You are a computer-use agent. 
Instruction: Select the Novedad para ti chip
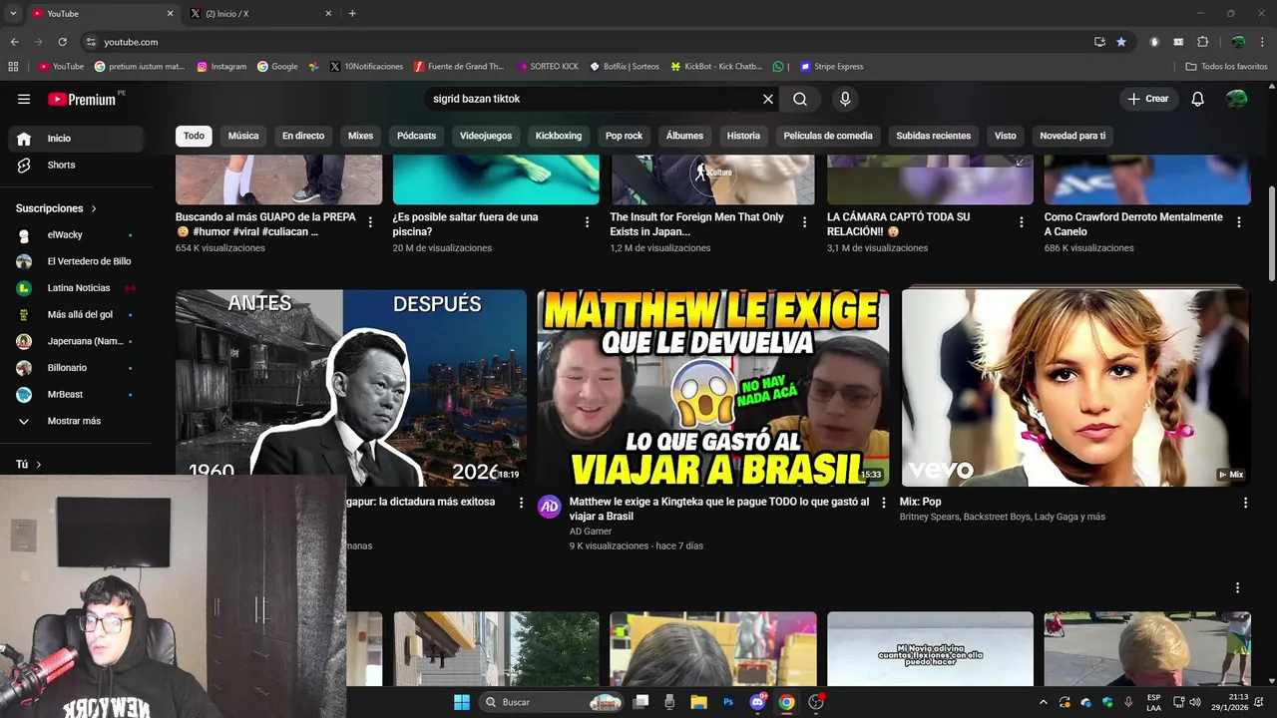coord(1072,136)
